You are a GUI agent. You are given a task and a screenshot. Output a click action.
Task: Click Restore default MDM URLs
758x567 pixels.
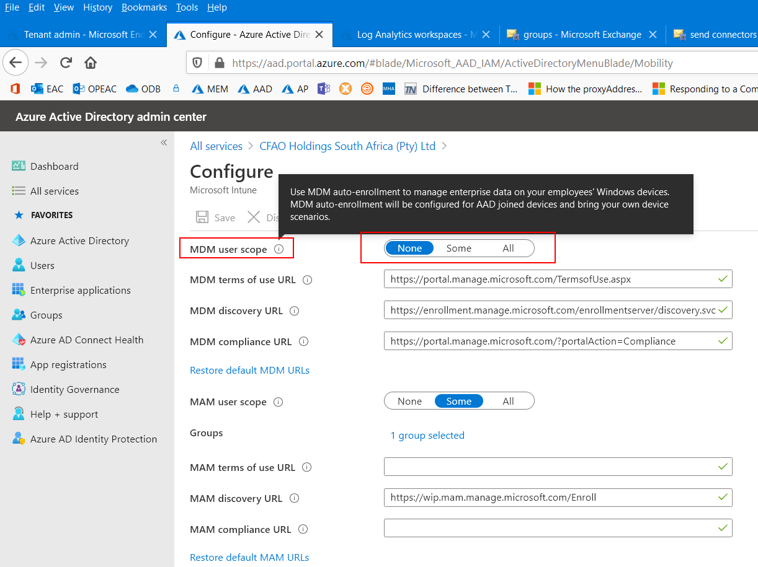[249, 370]
